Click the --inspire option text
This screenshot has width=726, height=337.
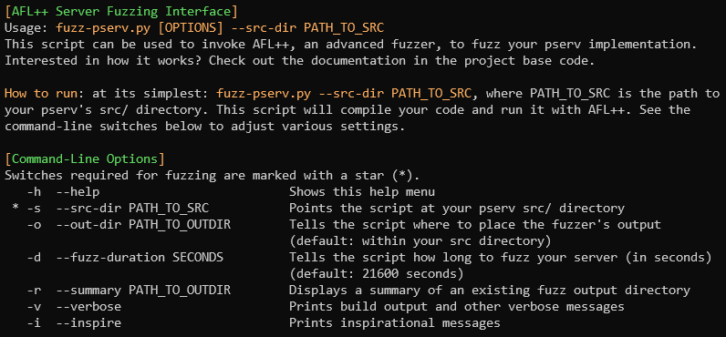[x=88, y=323]
